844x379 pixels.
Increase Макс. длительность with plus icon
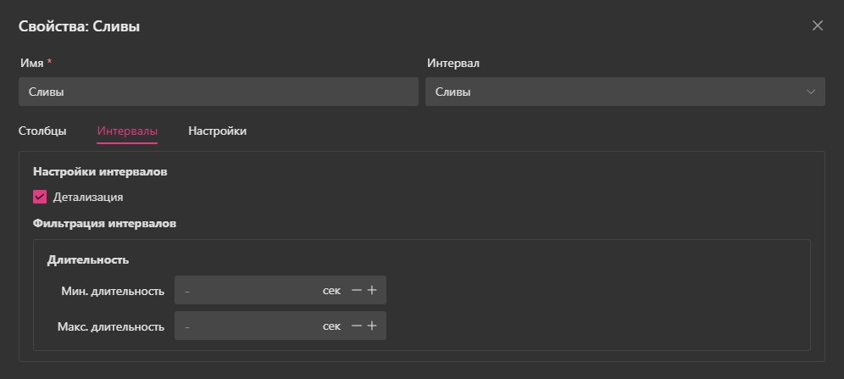tap(372, 326)
